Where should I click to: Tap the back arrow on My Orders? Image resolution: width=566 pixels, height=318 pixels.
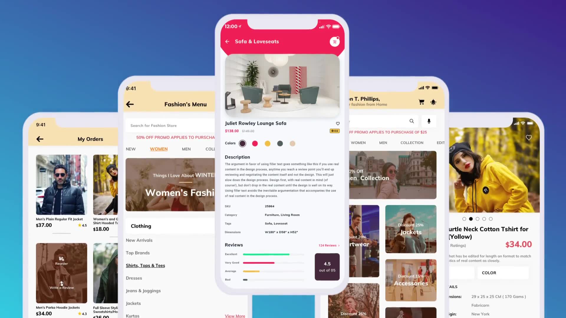40,139
